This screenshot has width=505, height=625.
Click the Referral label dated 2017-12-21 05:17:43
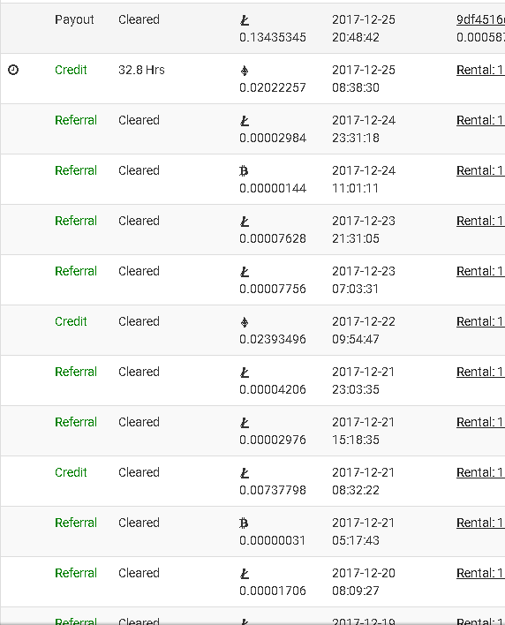coord(76,523)
